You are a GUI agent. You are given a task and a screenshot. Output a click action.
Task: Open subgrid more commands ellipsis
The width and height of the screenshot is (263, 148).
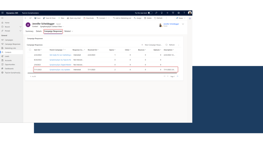tap(179, 45)
